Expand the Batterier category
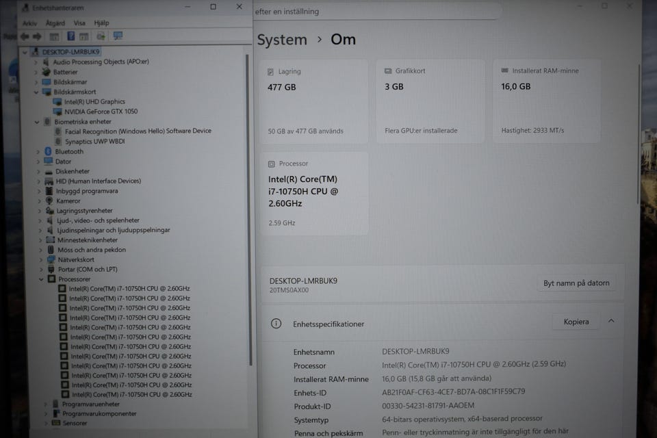 [x=37, y=72]
